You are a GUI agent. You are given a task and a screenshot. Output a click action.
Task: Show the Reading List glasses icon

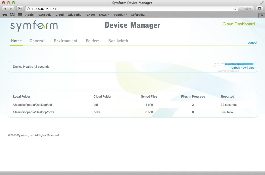click(x=5, y=15)
